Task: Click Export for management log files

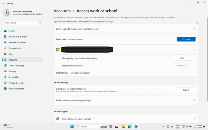Action: coord(186,90)
